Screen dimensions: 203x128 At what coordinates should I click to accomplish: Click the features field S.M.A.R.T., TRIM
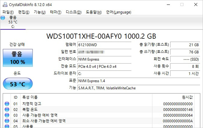[x=139, y=88]
